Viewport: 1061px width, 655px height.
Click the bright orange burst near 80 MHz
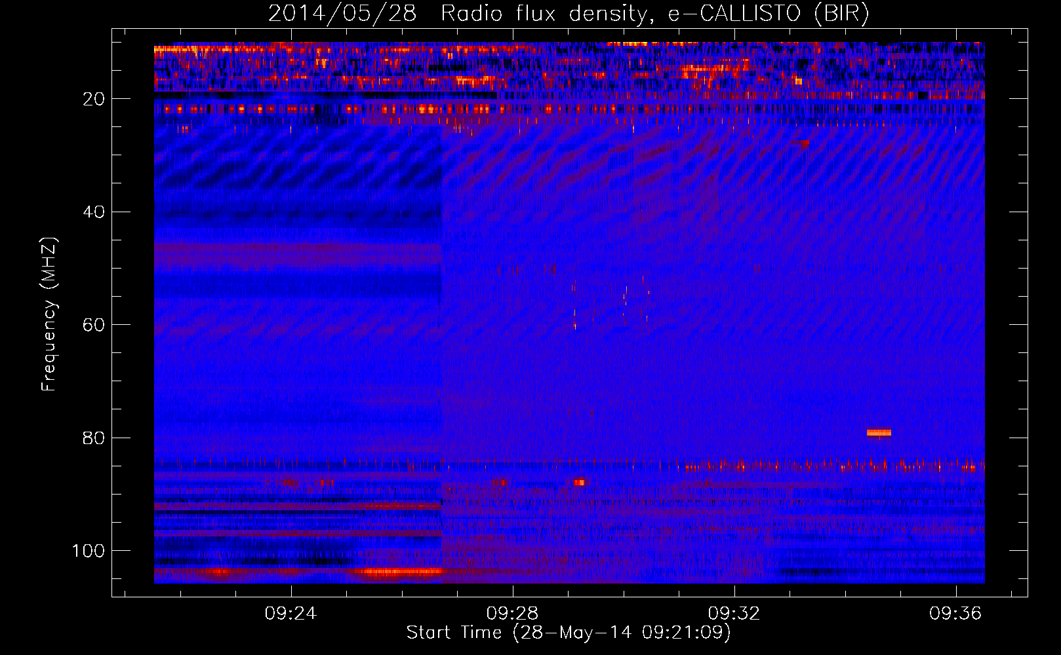879,432
